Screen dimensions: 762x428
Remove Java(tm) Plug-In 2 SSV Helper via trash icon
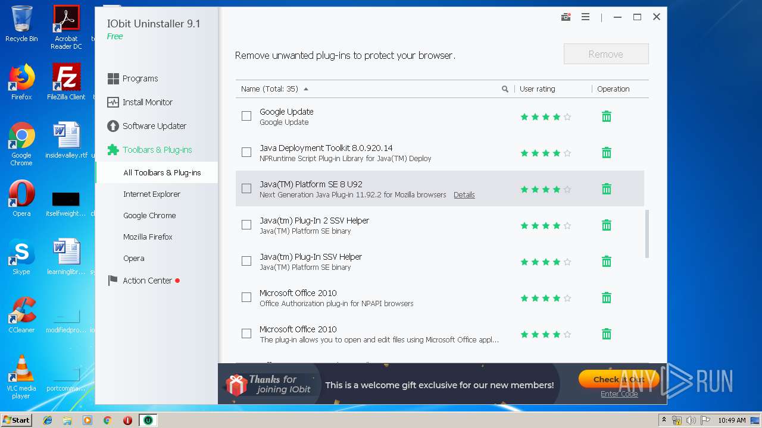coord(606,225)
